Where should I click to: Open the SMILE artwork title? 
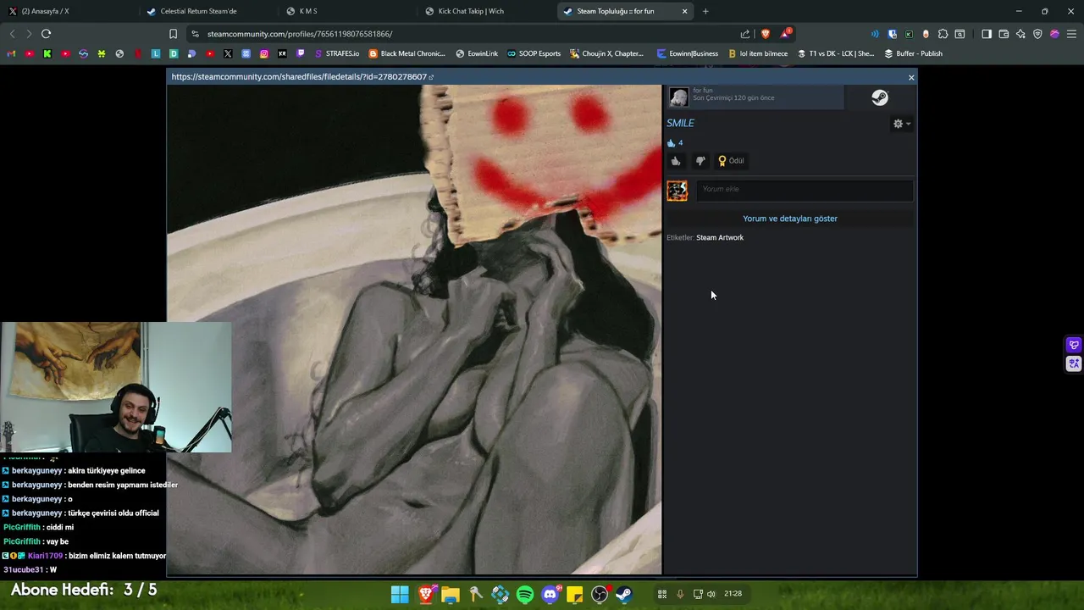click(680, 124)
